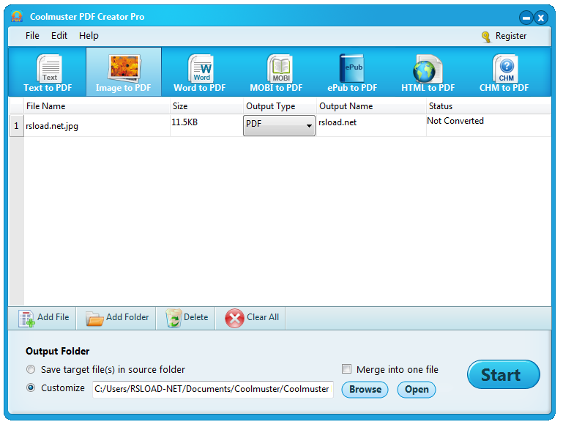The height and width of the screenshot is (430, 563).
Task: Click the Output Name column header
Action: pyautogui.click(x=372, y=106)
